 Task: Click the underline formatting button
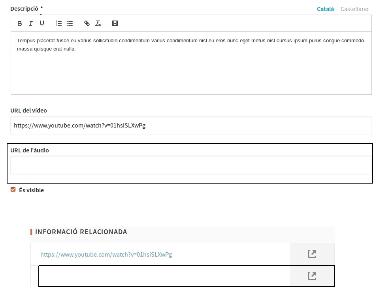[x=42, y=24]
